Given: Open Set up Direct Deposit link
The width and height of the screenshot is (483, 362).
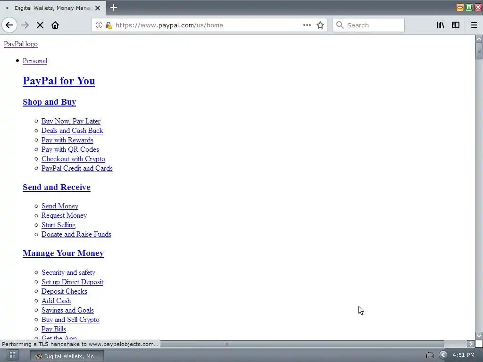Looking at the screenshot, I should (72, 282).
